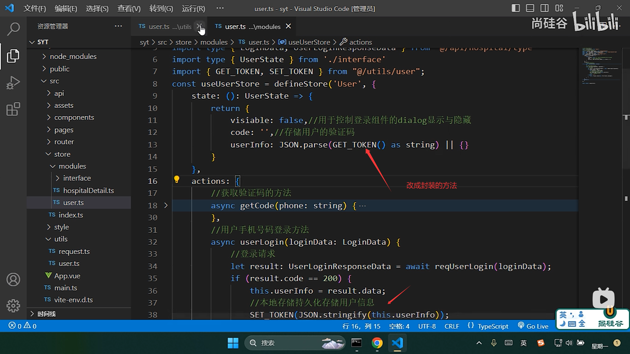Expand the node_modules folder
Image resolution: width=630 pixels, height=354 pixels.
point(73,56)
